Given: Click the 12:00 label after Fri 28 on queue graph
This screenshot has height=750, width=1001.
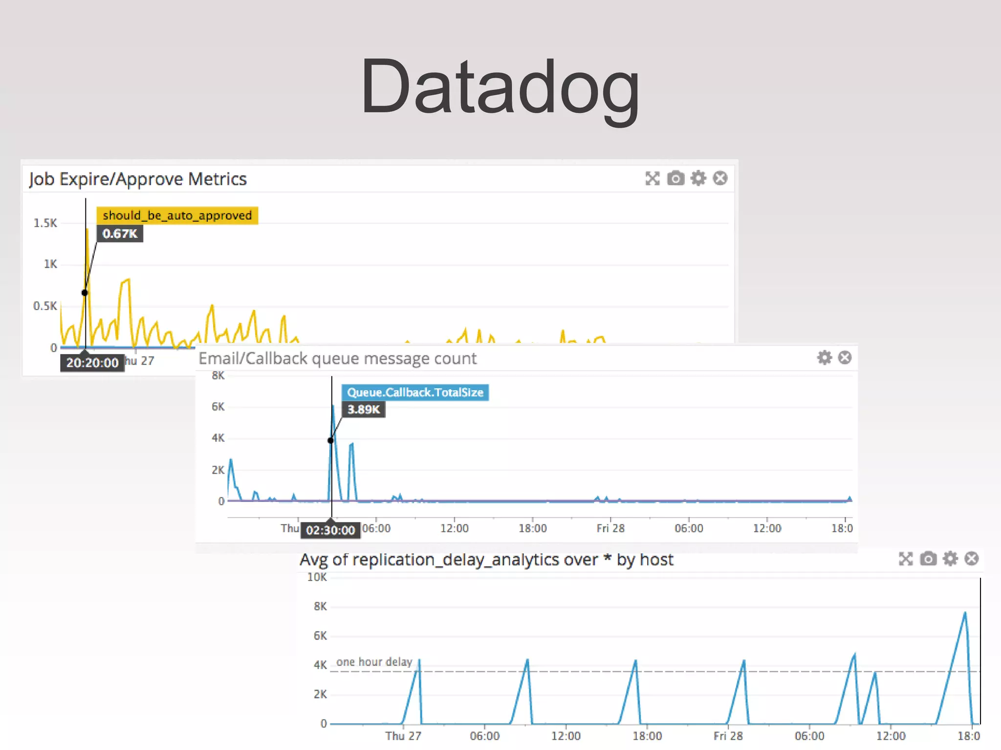Looking at the screenshot, I should click(767, 528).
